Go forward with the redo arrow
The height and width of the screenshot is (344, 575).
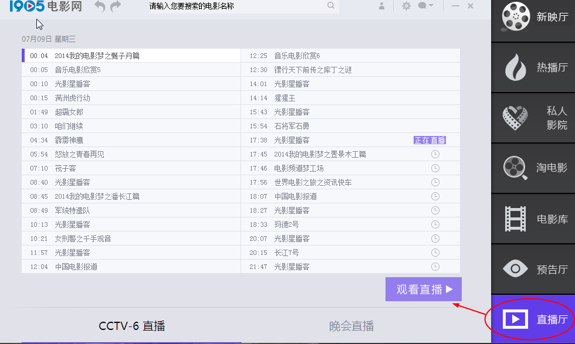(x=116, y=6)
